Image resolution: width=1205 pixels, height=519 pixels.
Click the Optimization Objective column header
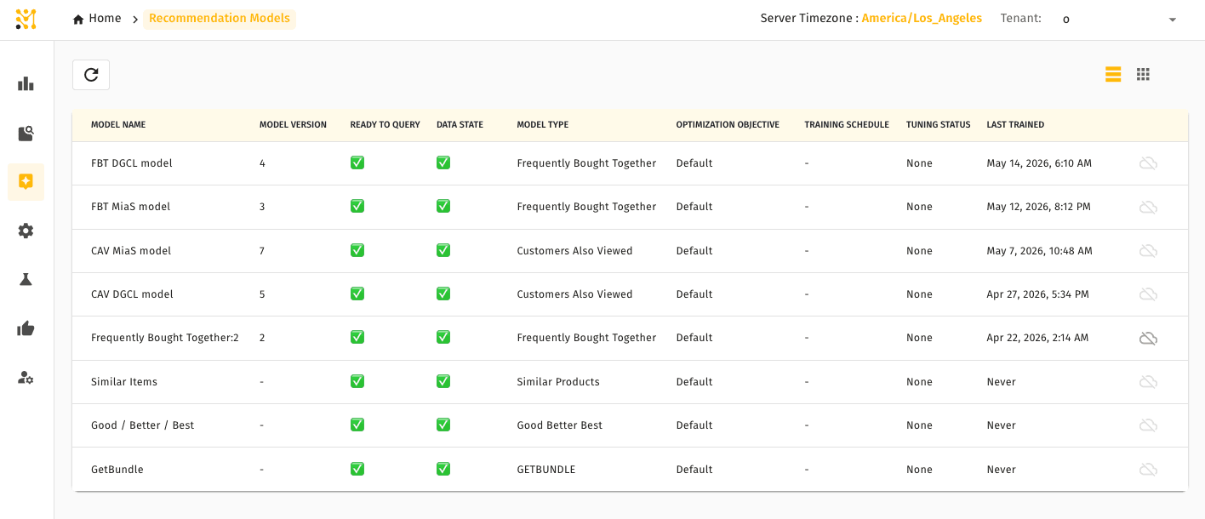click(728, 125)
